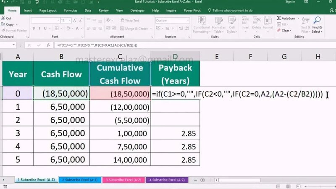Click Sign in at the title bar
This screenshot has width=336, height=189.
pos(290,2)
